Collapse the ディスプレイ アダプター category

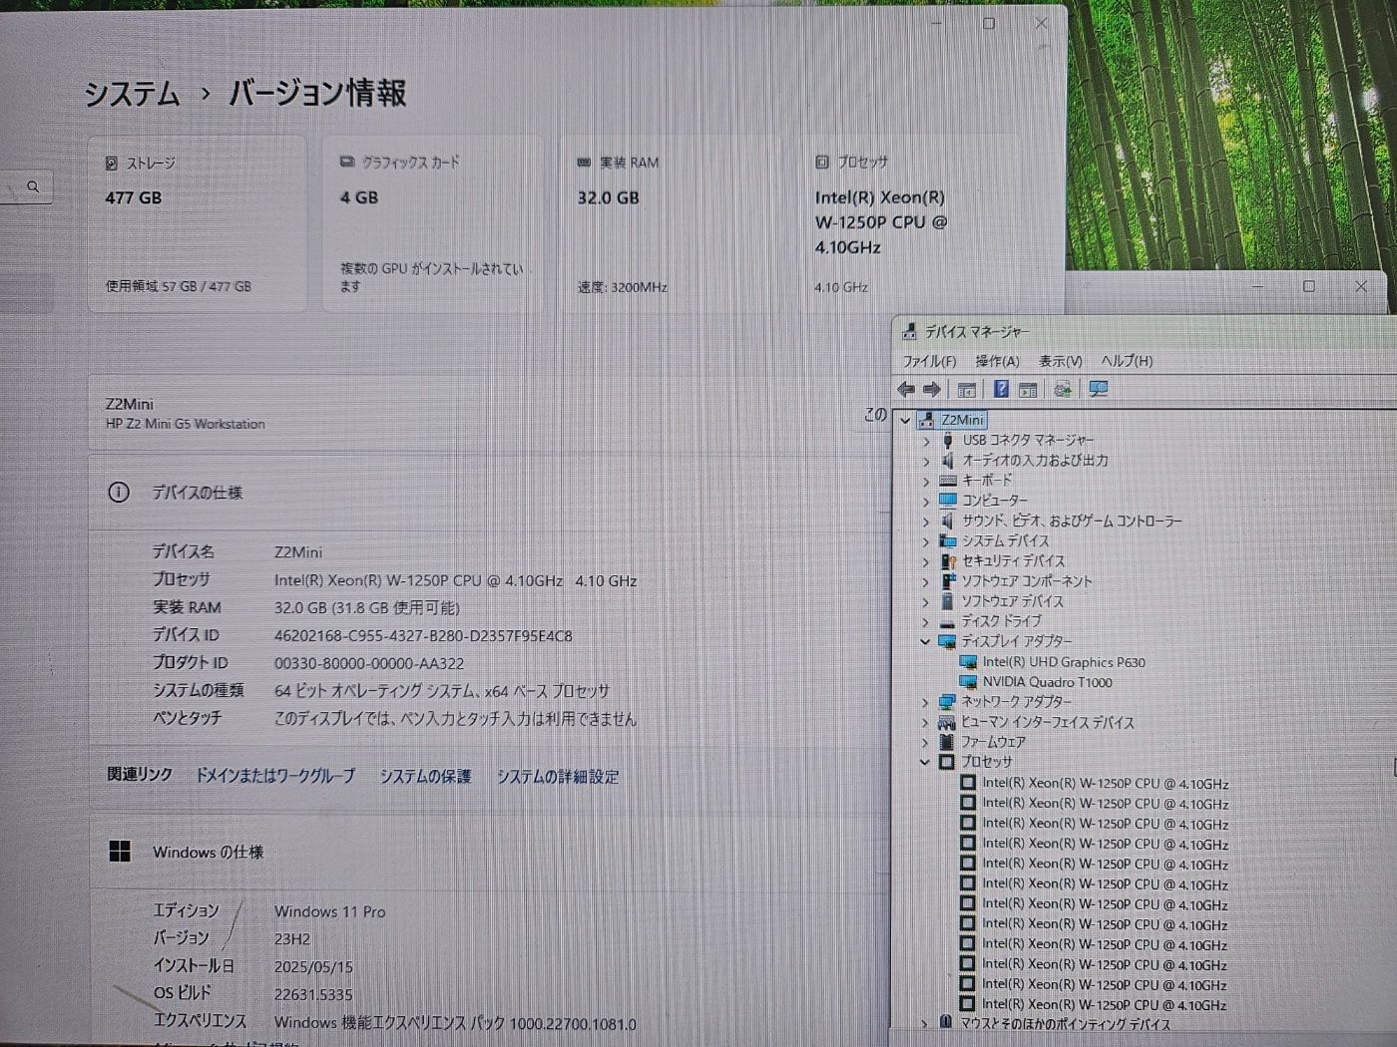pos(926,641)
